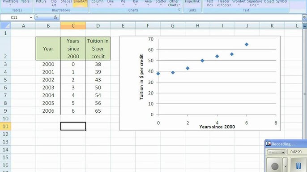Select row 14 header
The image size is (307, 172).
coord(5,150)
